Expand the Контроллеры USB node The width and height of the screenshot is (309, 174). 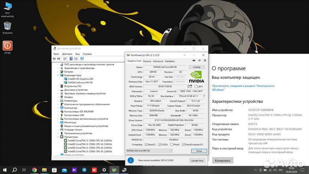tap(58, 115)
